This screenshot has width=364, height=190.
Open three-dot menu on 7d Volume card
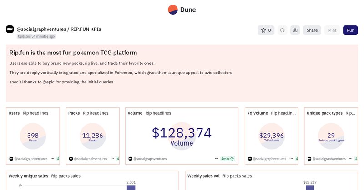click(x=291, y=159)
